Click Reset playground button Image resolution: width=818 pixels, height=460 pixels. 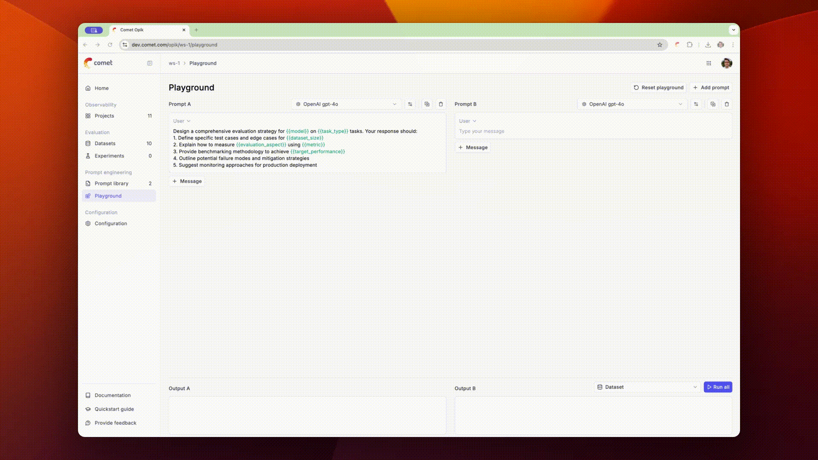(x=658, y=88)
